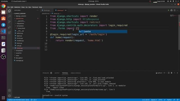Select Python interpreter in status bar
This screenshot has width=180, height=101.
click(19, 100)
